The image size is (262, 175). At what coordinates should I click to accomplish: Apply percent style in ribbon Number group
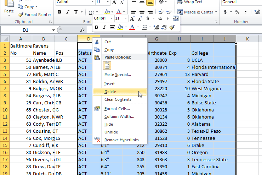click(237, 12)
